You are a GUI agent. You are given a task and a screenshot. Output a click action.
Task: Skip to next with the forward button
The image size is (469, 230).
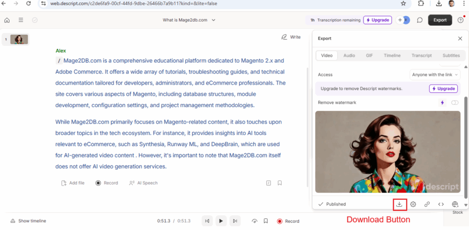point(235,221)
